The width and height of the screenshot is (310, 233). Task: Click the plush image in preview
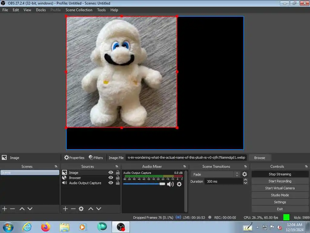coord(121,72)
